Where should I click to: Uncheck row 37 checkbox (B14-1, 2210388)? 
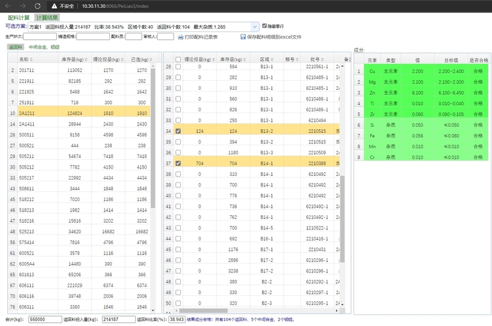[x=178, y=163]
